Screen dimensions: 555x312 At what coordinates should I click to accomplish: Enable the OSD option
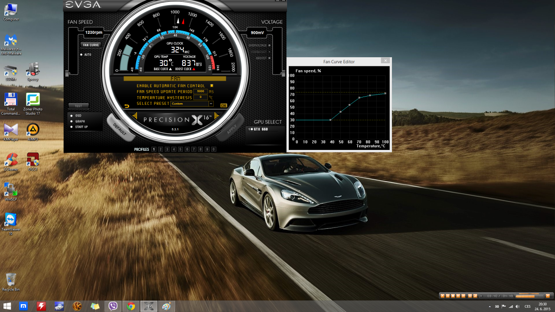(72, 116)
